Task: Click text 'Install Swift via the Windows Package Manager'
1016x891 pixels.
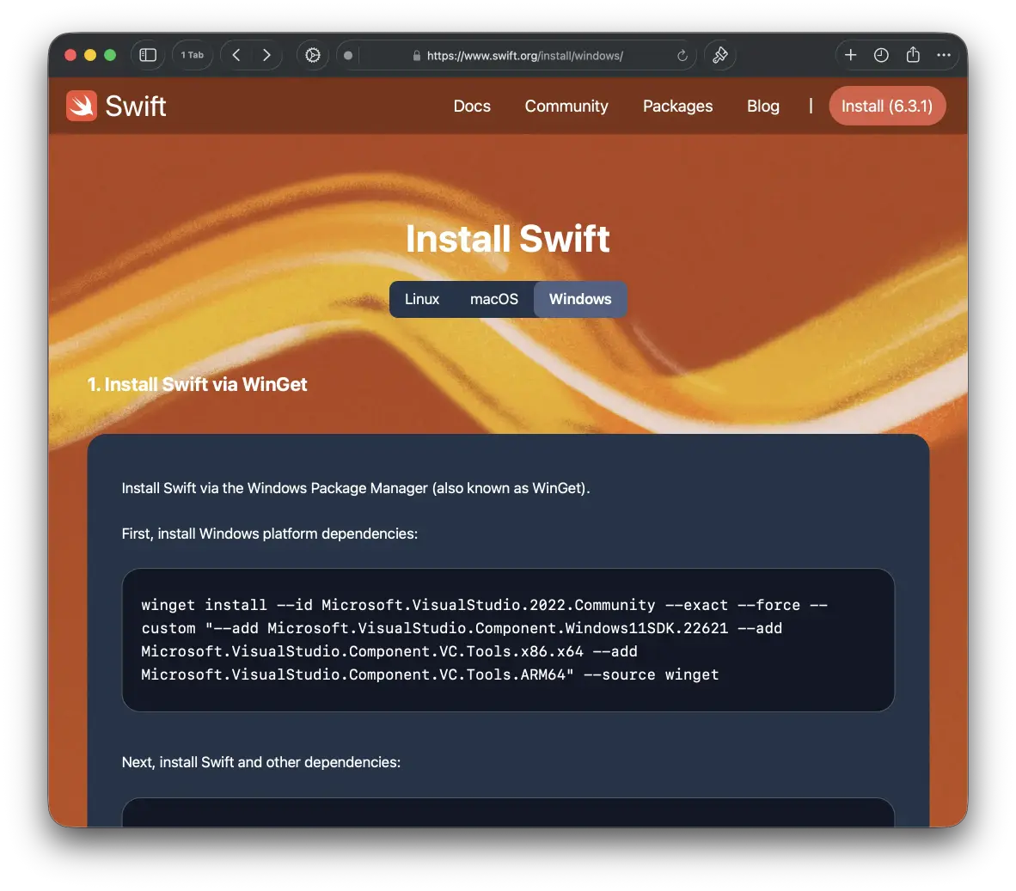Action: (x=275, y=488)
